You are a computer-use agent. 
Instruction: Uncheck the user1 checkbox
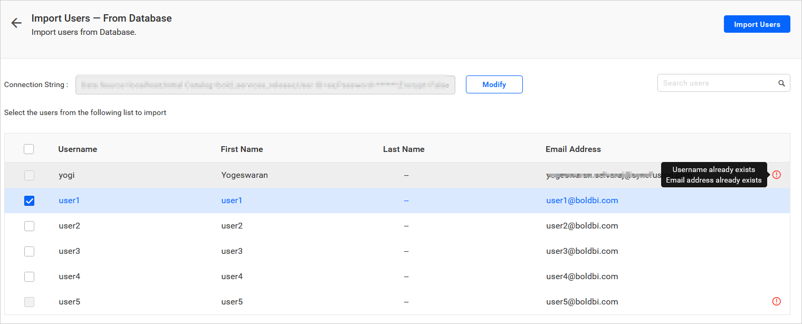[29, 201]
